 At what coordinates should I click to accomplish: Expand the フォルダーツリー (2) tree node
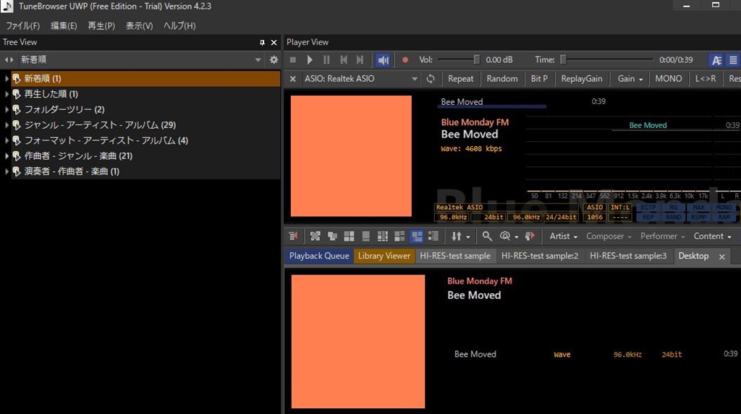pyautogui.click(x=7, y=109)
